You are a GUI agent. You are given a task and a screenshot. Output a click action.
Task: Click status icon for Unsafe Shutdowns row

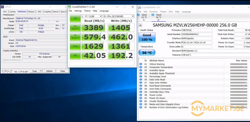[141, 101]
